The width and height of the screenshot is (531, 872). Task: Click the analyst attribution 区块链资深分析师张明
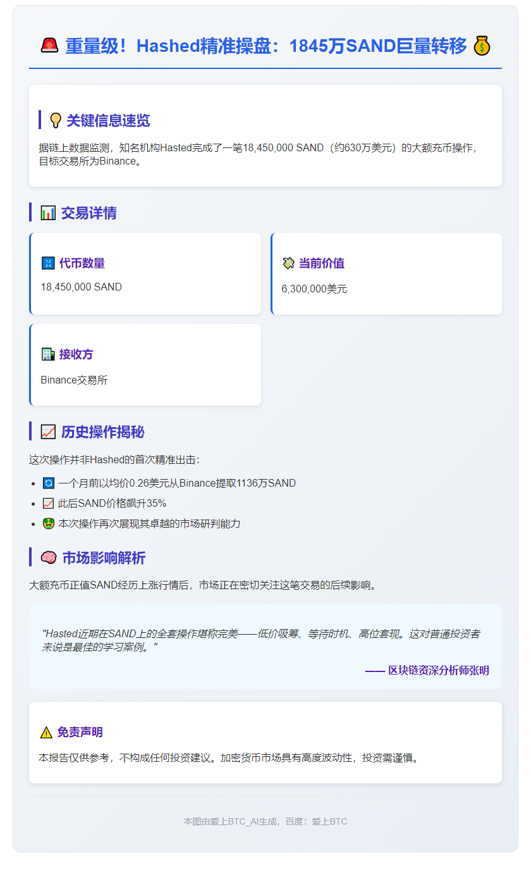pyautogui.click(x=427, y=670)
